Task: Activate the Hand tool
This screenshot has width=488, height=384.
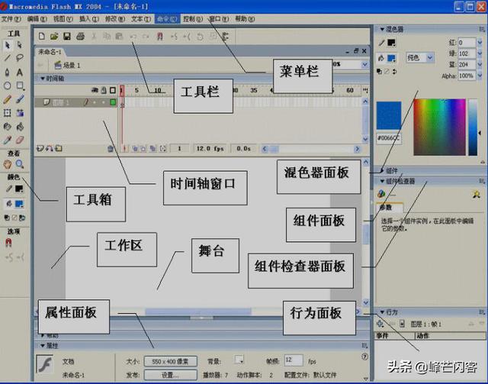Action: click(8, 164)
